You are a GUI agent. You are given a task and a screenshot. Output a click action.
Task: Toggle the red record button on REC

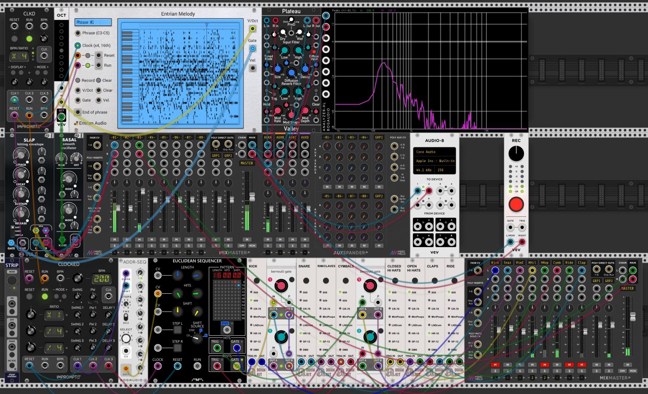pos(516,204)
